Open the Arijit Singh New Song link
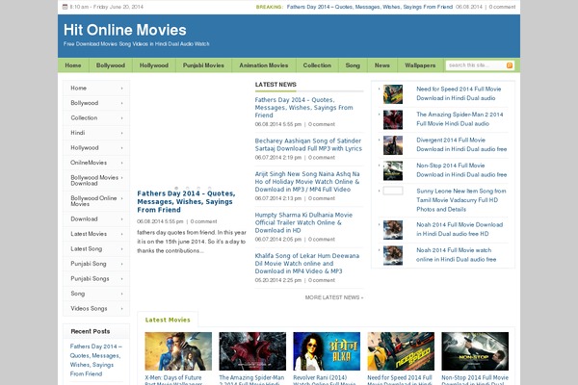This screenshot has height=385, width=578. [x=307, y=182]
